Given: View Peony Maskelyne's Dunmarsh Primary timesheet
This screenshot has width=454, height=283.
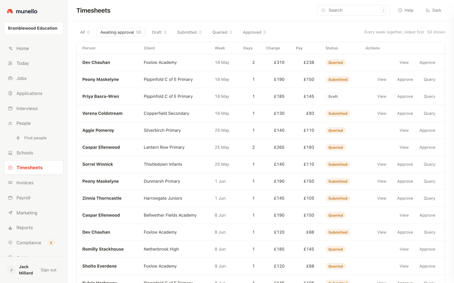Looking at the screenshot, I should pyautogui.click(x=382, y=181).
